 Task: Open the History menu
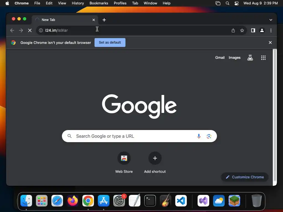(78, 3)
